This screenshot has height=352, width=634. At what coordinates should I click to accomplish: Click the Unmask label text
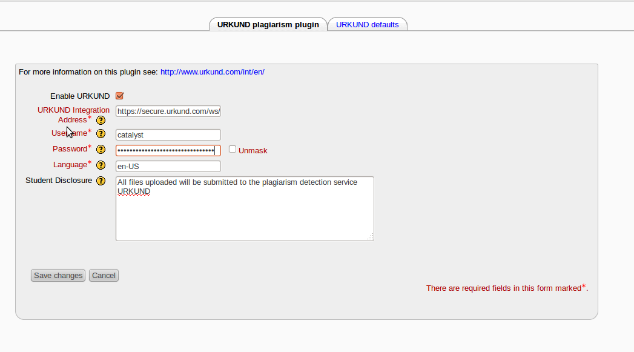[253, 150]
